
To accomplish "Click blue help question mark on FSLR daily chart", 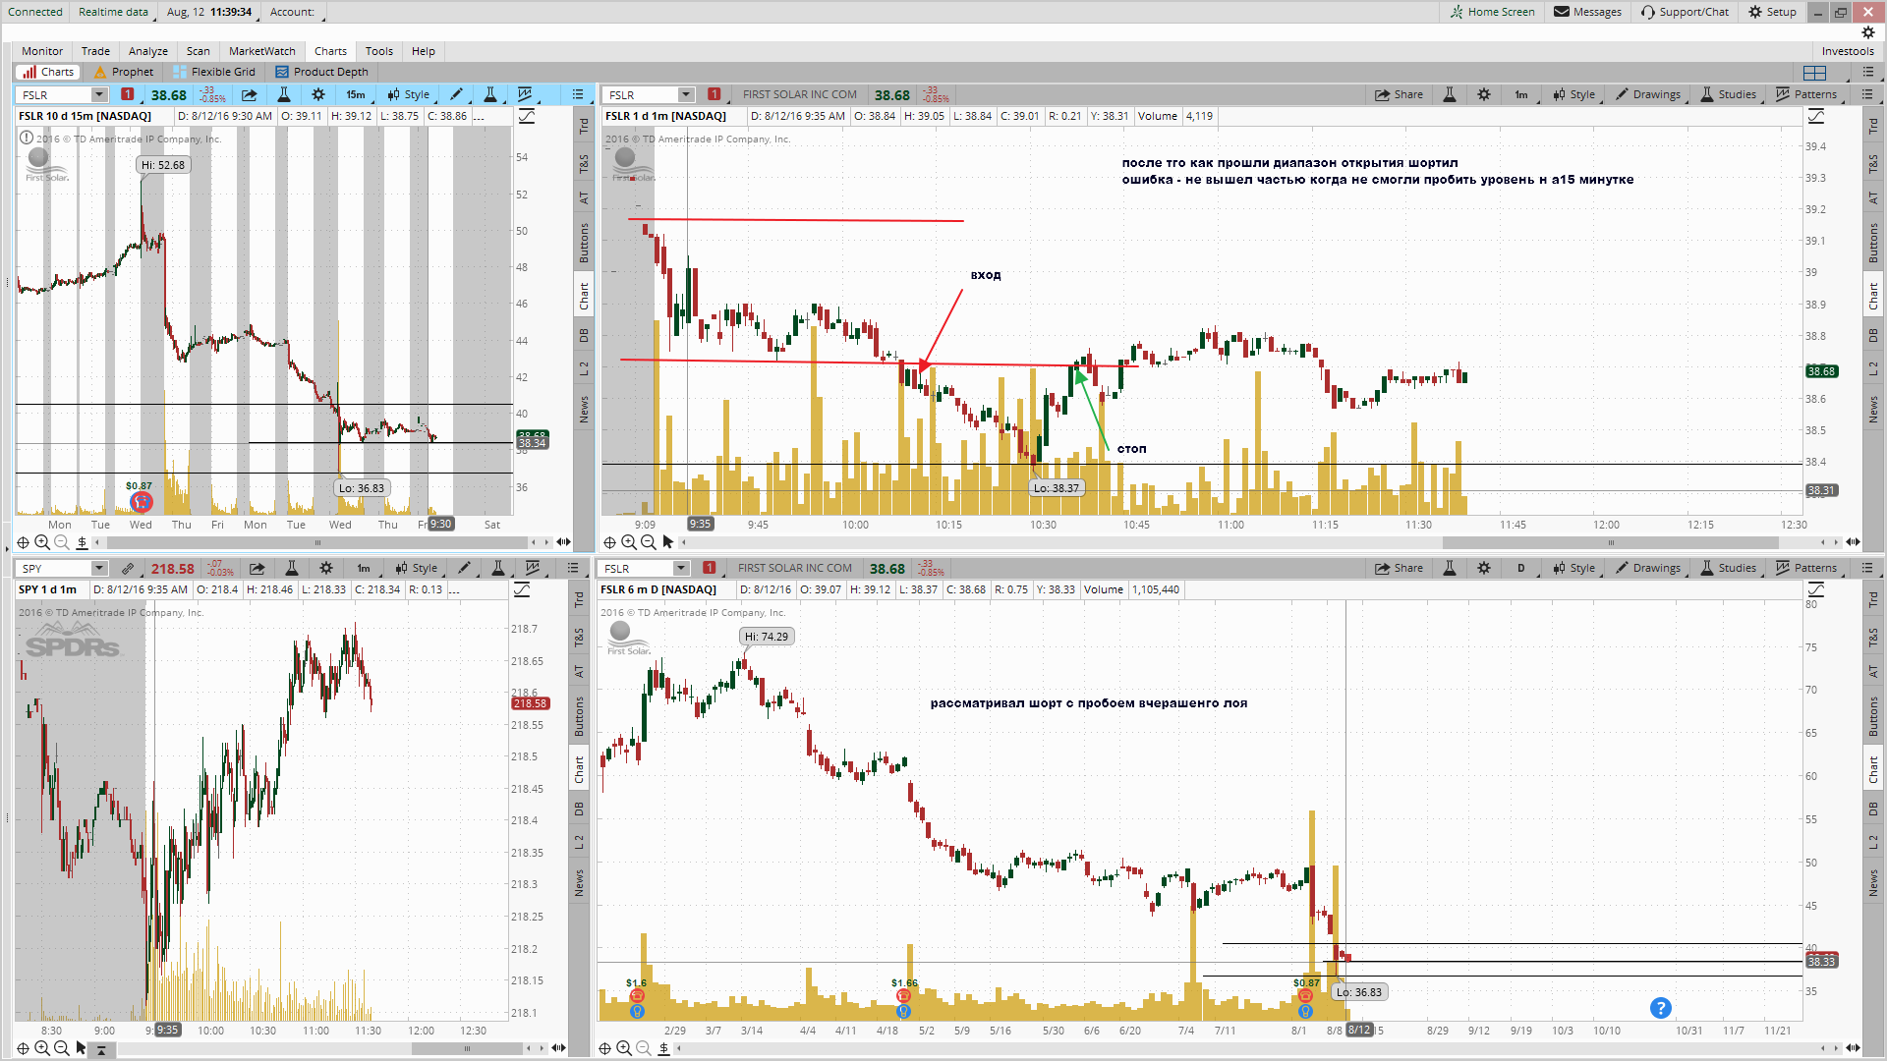I will coord(1660,1008).
